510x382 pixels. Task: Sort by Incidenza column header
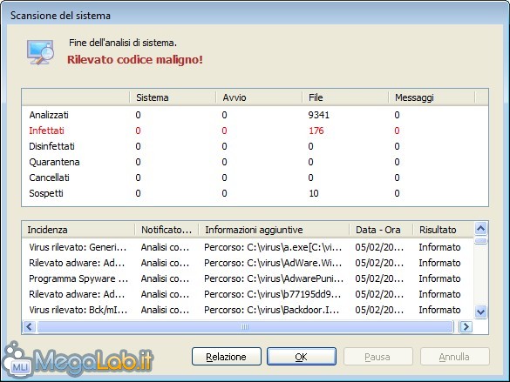click(x=78, y=230)
